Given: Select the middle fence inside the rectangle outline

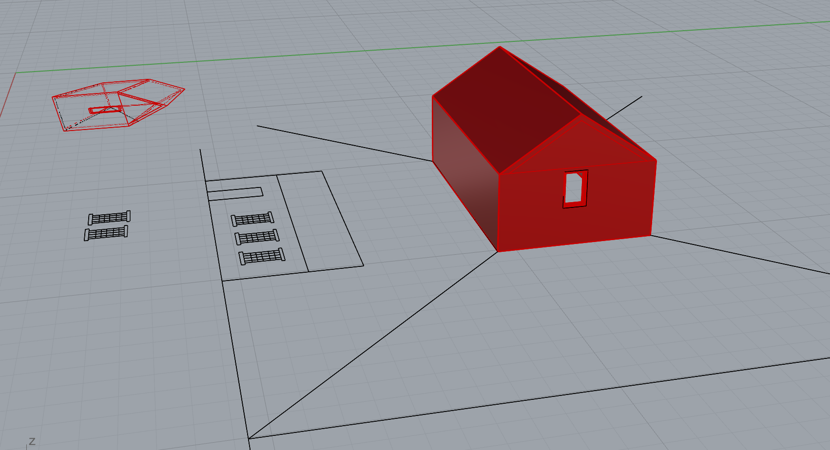Looking at the screenshot, I should 257,237.
